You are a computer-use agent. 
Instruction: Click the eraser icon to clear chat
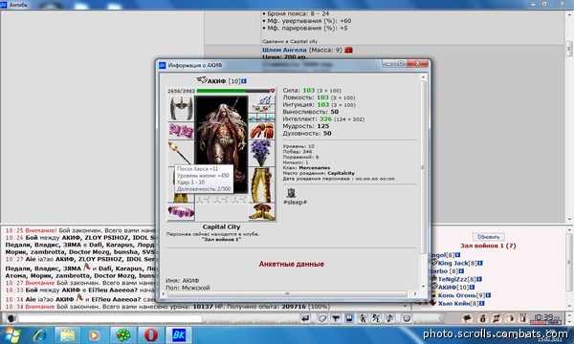pos(322,318)
